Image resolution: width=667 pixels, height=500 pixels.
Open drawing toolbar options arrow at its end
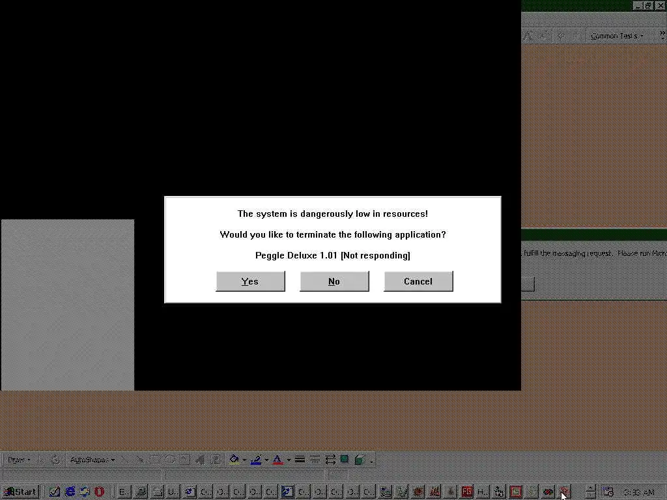point(371,462)
